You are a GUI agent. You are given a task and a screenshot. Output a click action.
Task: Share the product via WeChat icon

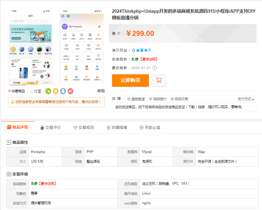(48, 91)
